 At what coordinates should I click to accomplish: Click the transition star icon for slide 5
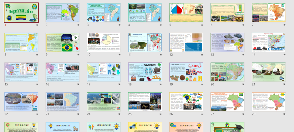pos(202,25)
